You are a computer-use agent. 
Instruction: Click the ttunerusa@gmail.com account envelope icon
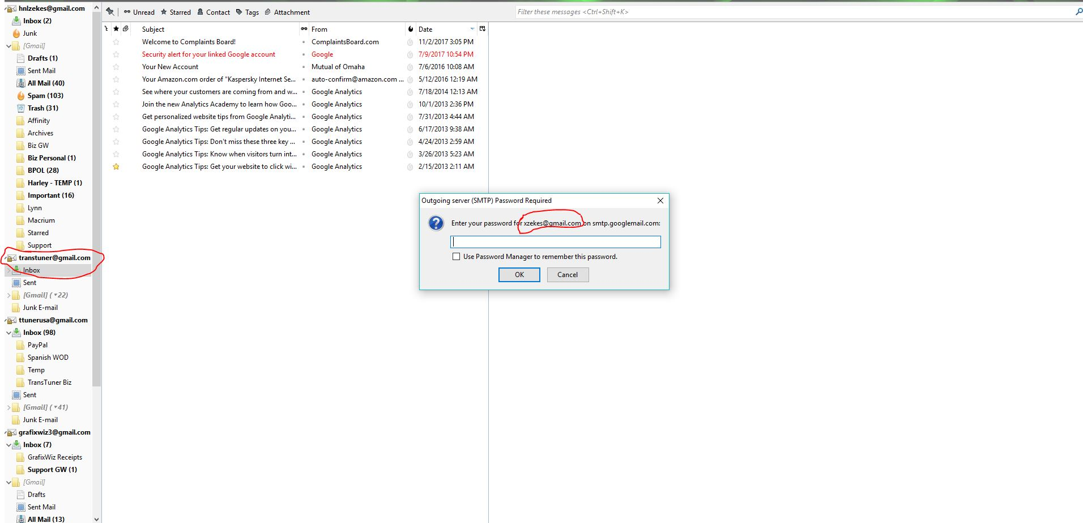12,320
